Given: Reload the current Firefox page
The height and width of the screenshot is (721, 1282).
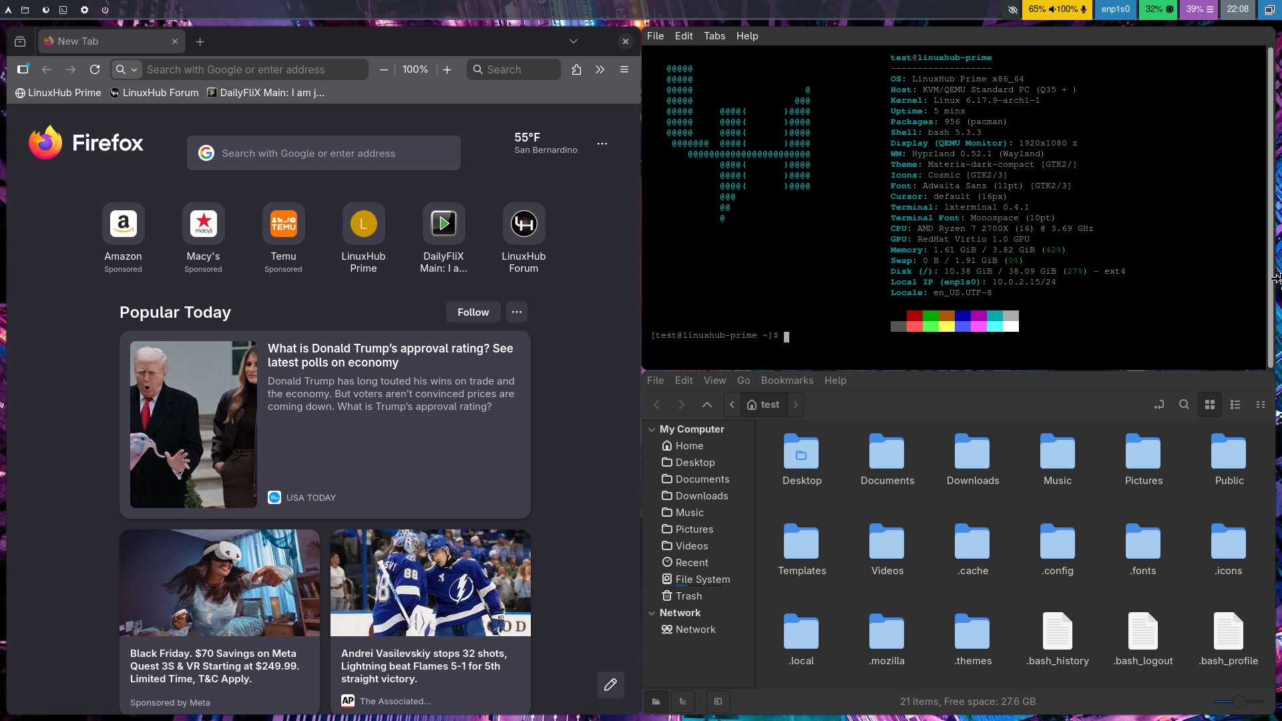Looking at the screenshot, I should (95, 69).
